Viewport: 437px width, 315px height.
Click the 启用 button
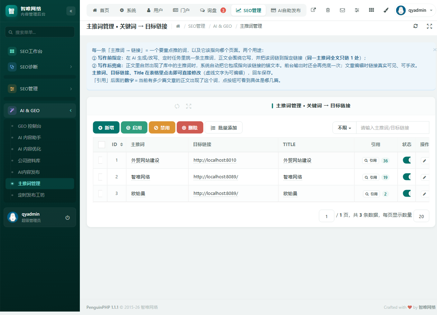[x=134, y=127]
